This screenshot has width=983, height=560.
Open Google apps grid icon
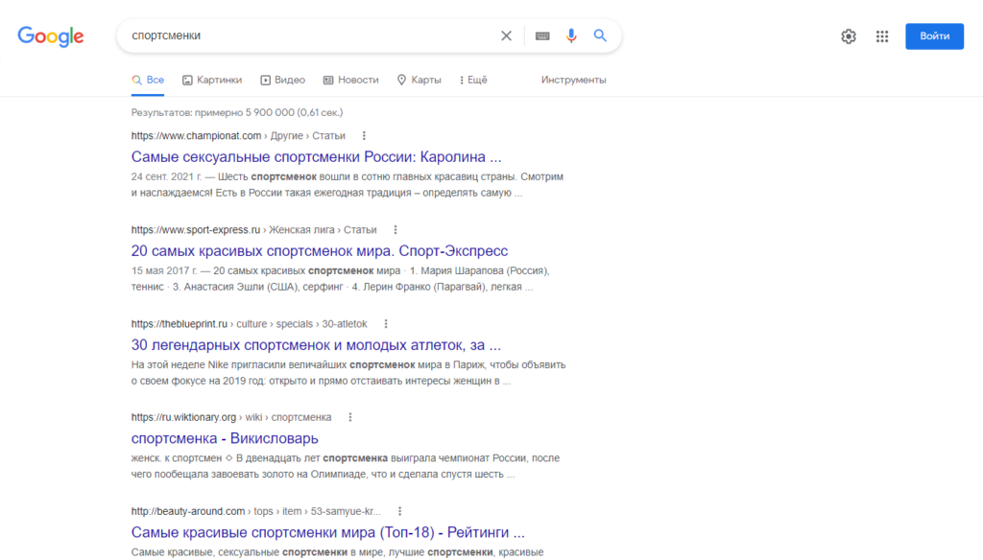881,35
